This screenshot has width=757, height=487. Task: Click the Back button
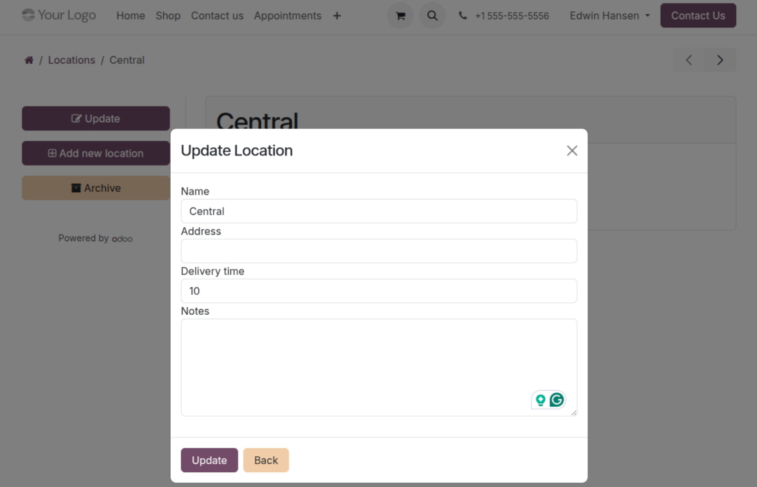tap(266, 460)
